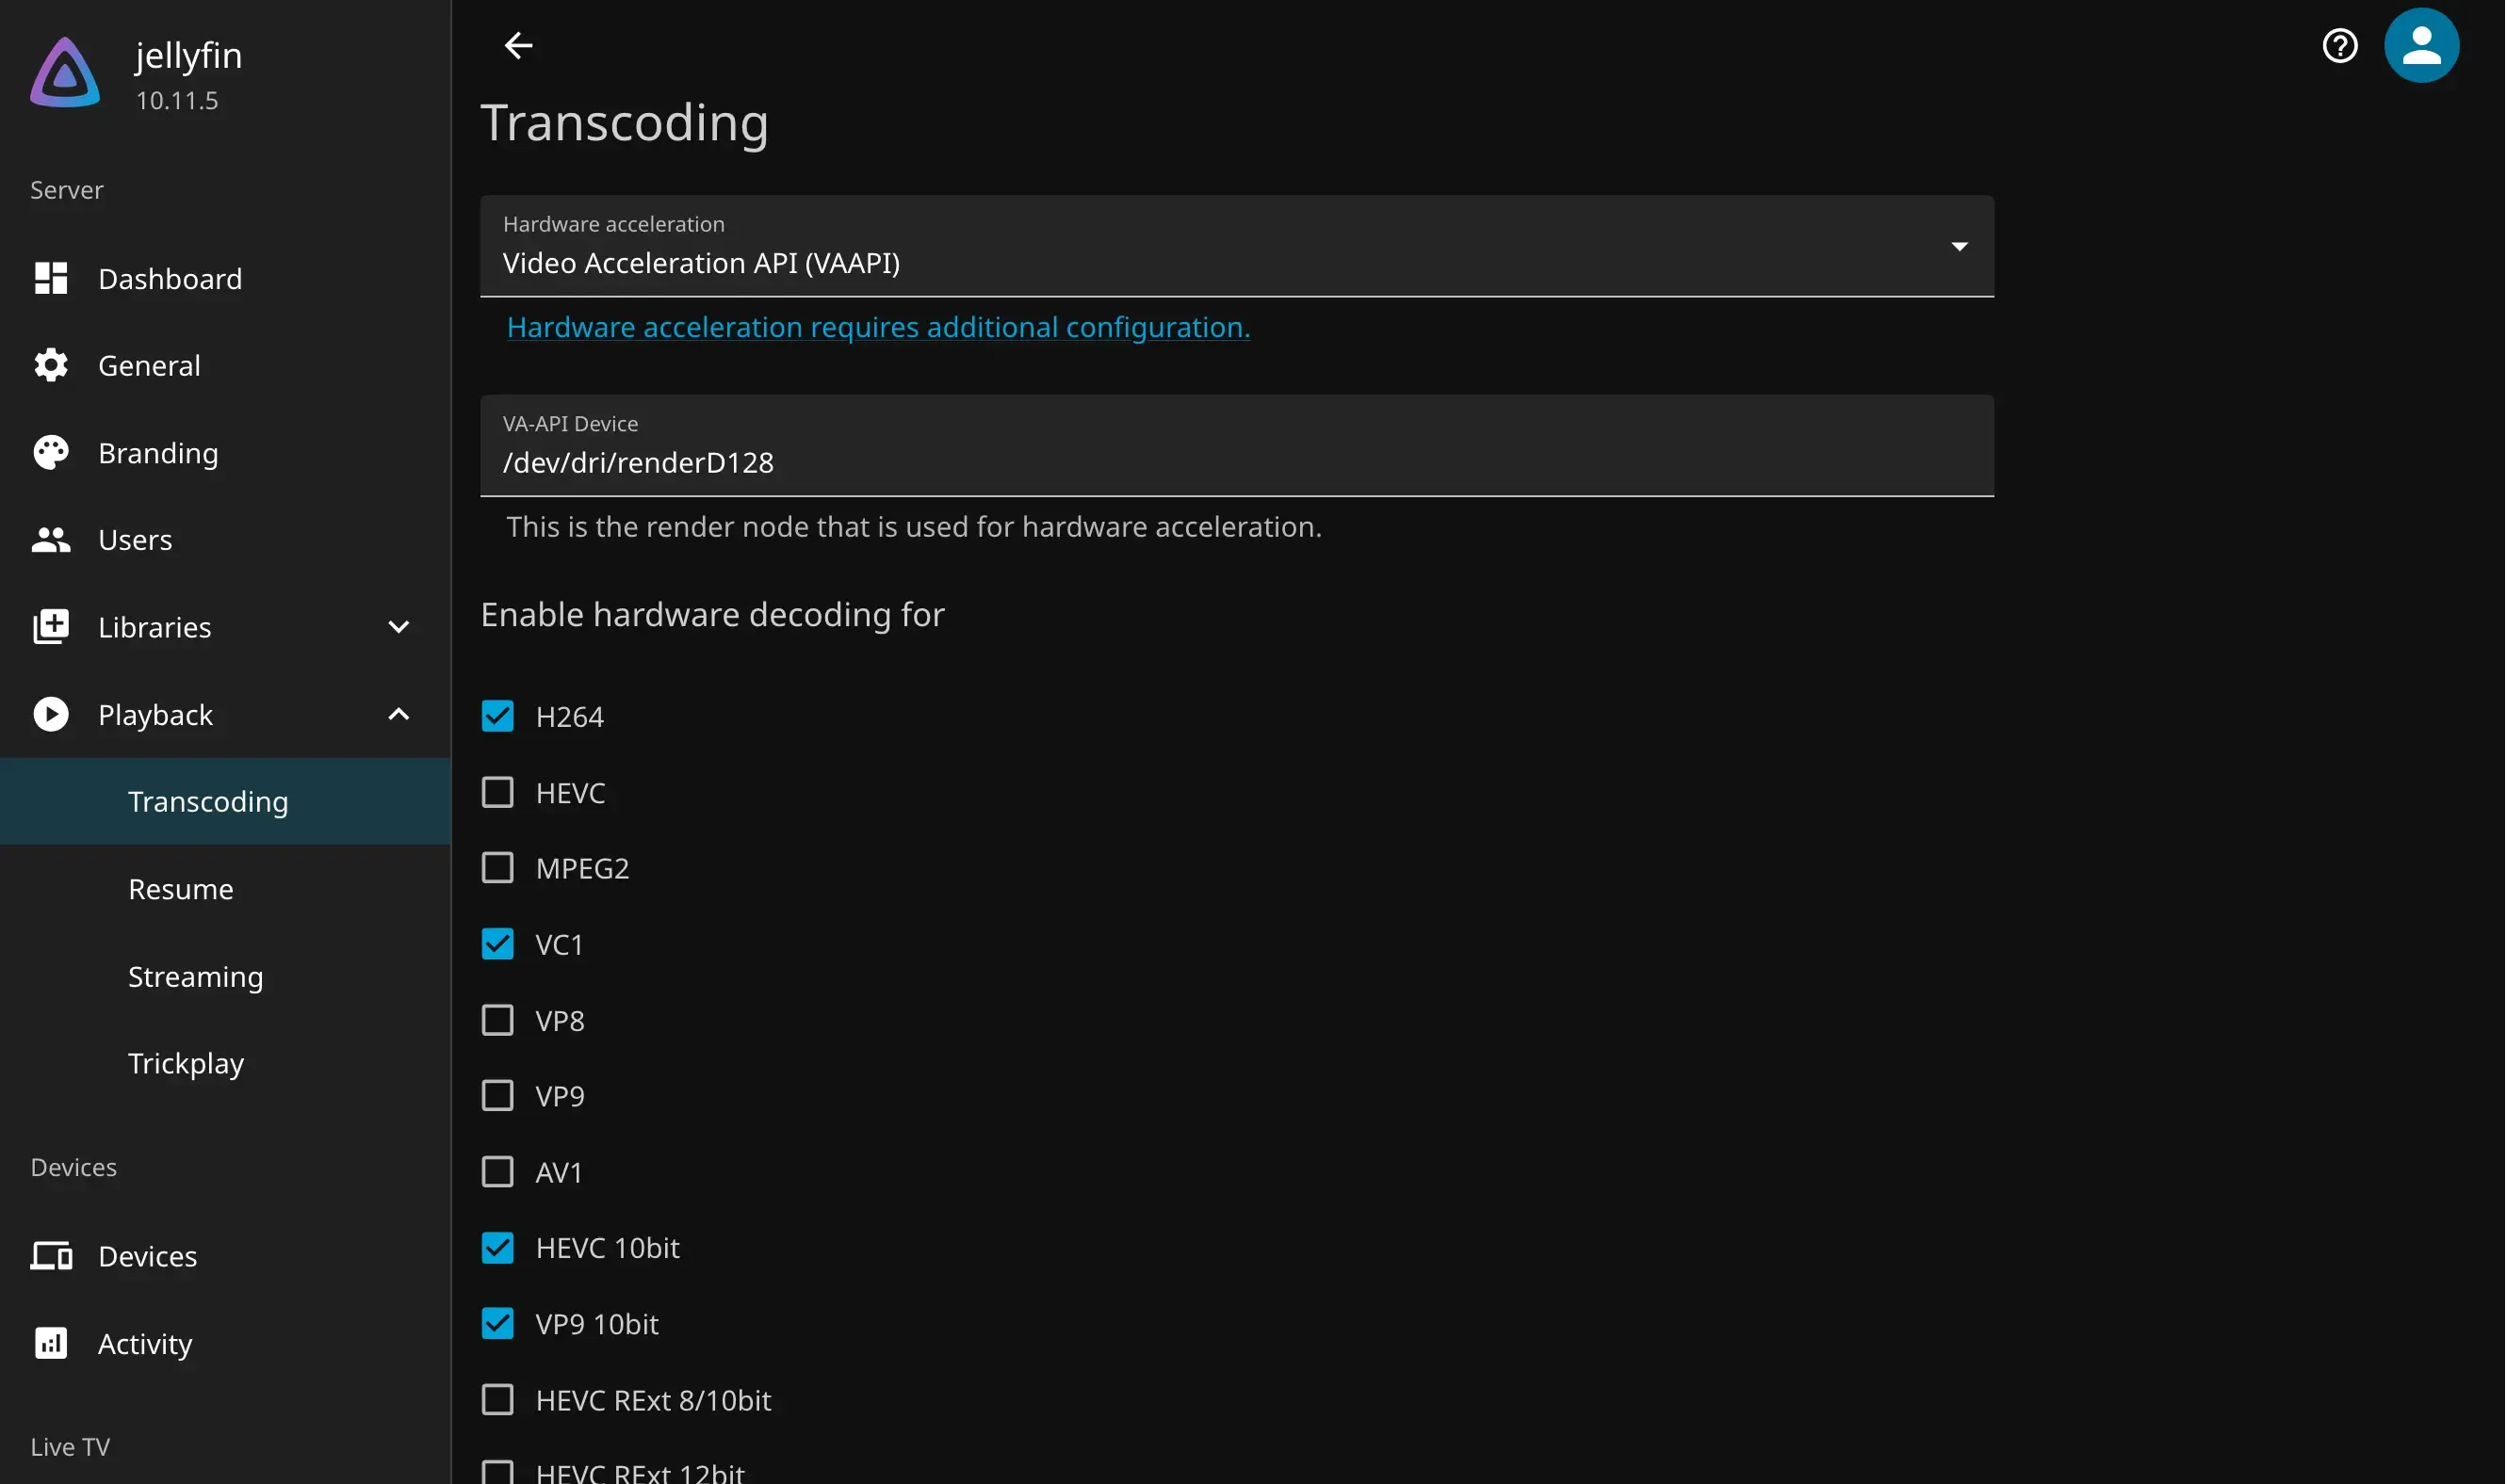The width and height of the screenshot is (2506, 1484).
Task: Disable H264 hardware decoding
Action: click(x=498, y=715)
